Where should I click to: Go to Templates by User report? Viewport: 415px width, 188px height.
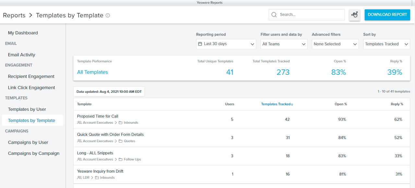pos(27,109)
